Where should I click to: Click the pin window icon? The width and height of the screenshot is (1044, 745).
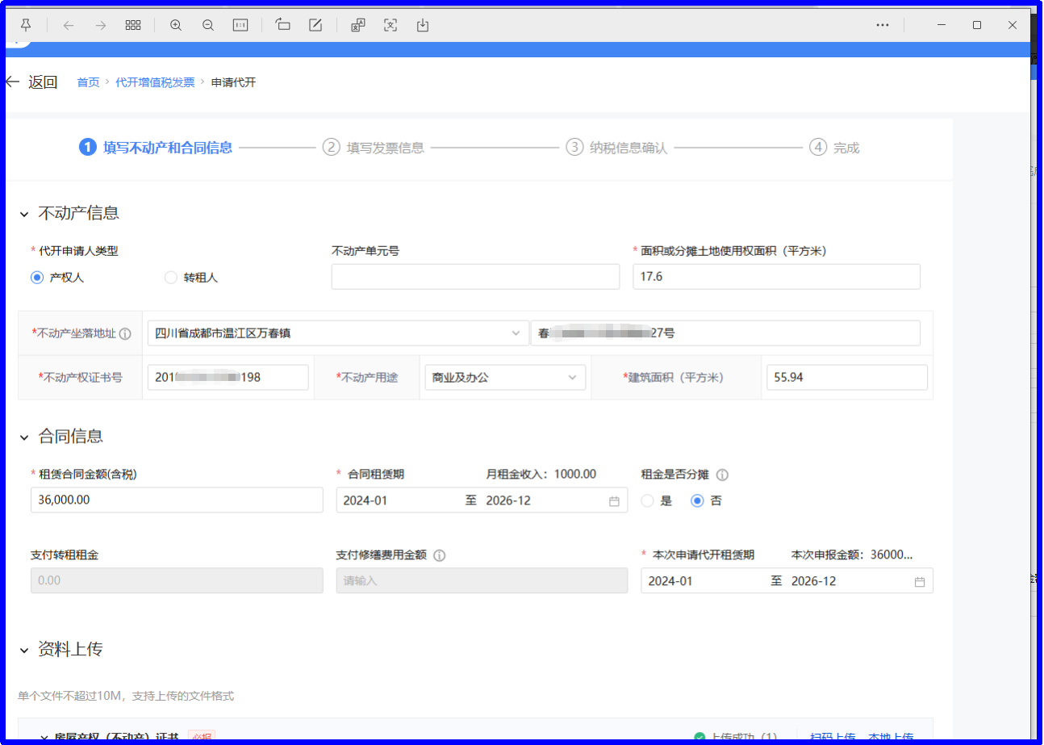(26, 25)
